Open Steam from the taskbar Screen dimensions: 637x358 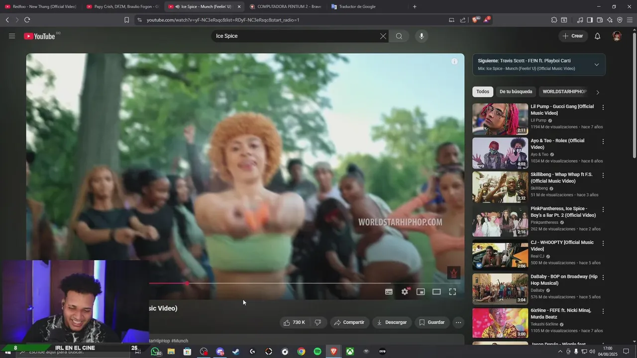(x=236, y=352)
